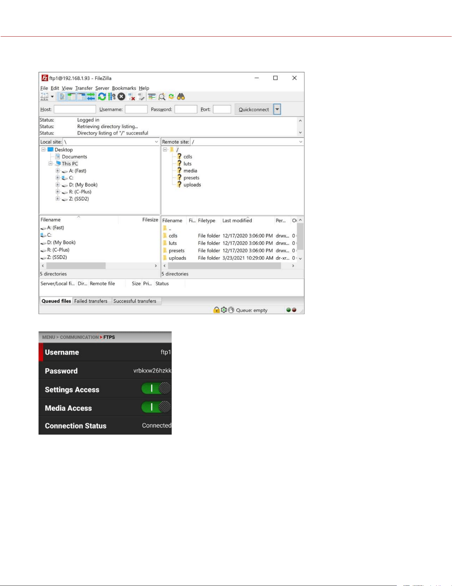The height and width of the screenshot is (586, 452).
Task: Select uploads folder in remote file list
Action: tap(177, 258)
